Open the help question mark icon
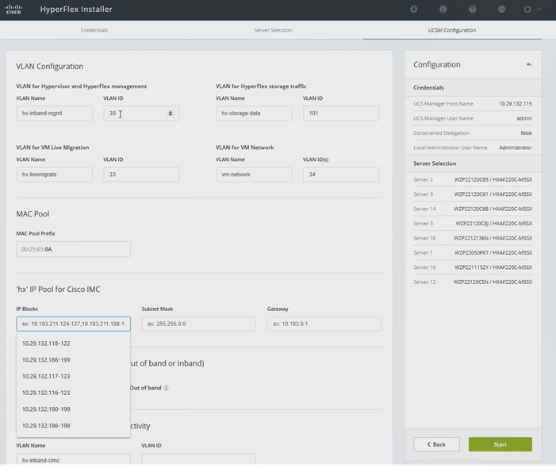556x472 pixels. tap(472, 10)
